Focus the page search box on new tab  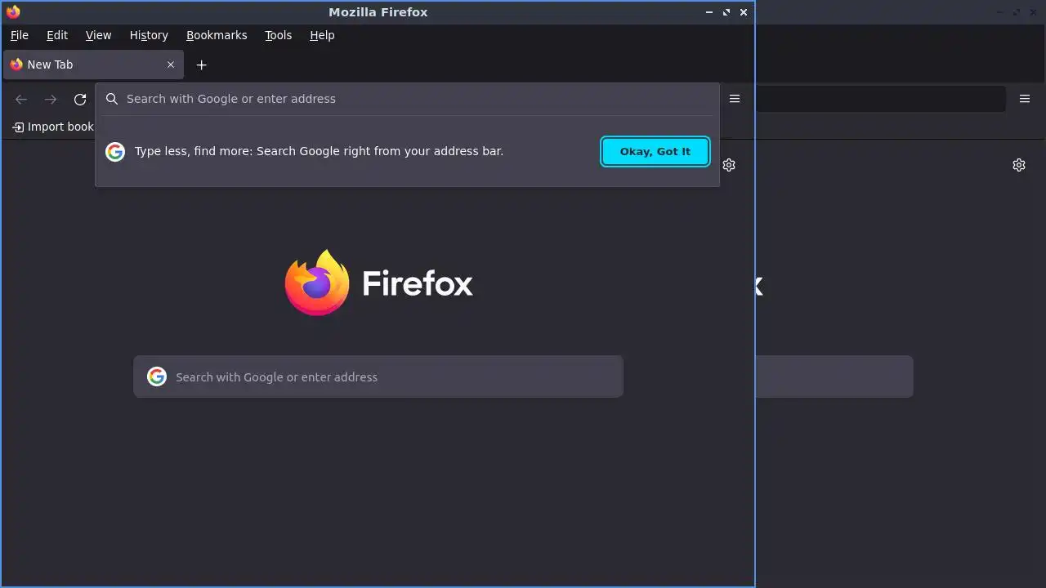point(378,376)
